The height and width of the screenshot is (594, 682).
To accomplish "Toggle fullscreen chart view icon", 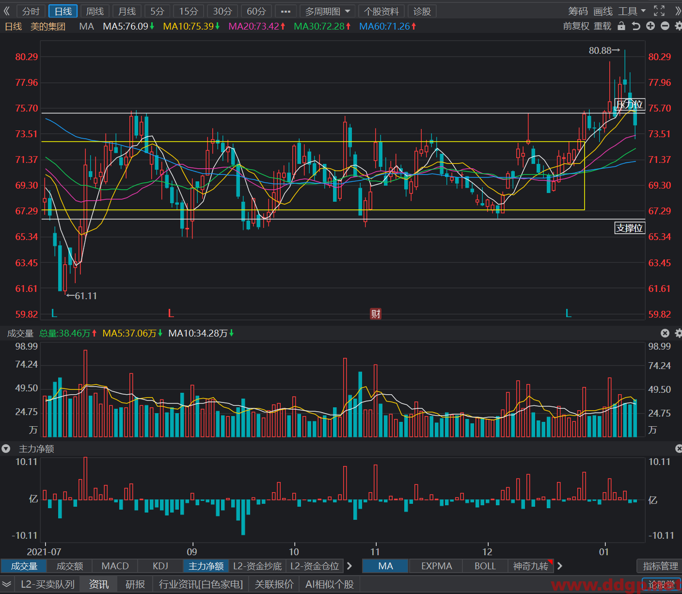I will (659, 11).
